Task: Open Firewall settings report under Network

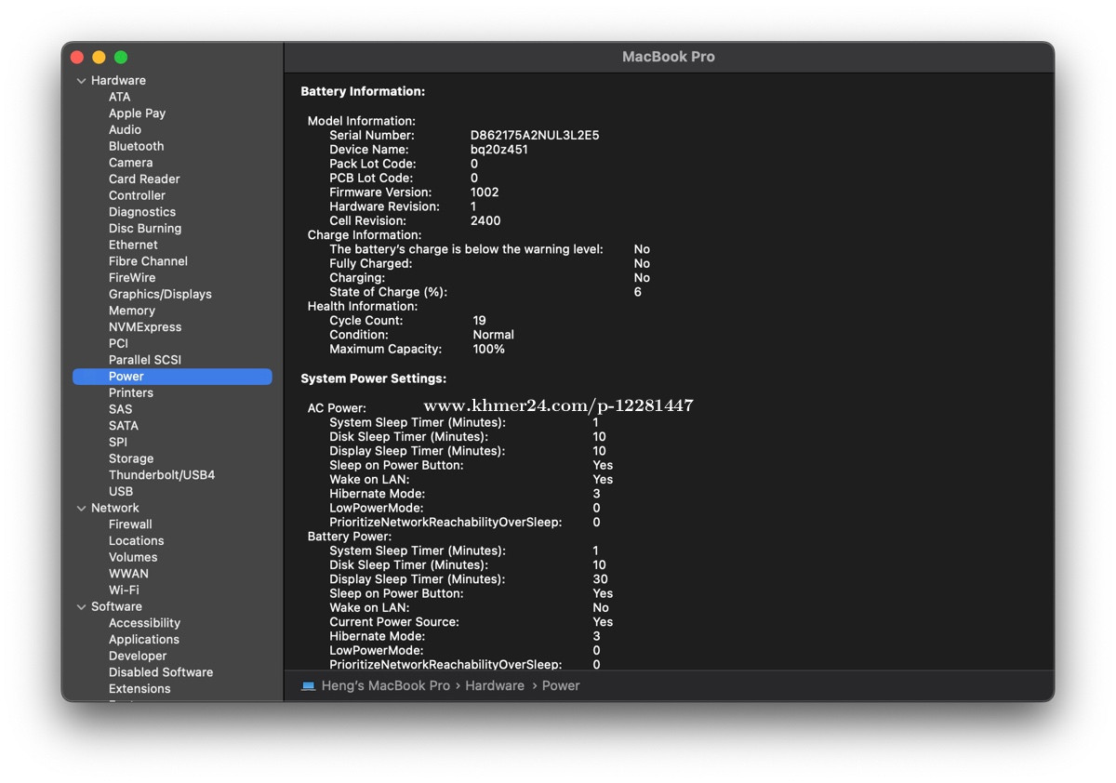Action: point(129,524)
